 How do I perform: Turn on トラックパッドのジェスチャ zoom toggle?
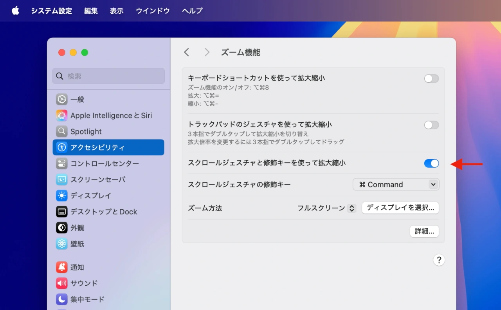point(431,125)
